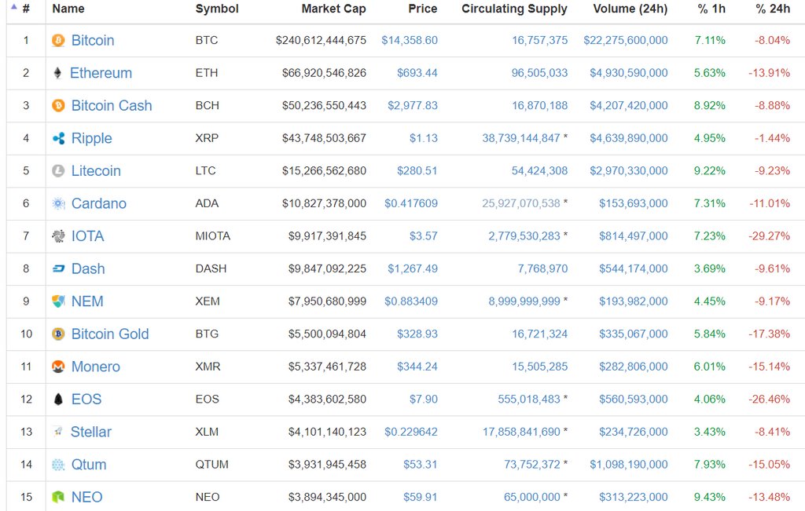Click Bitcoin Cash price $2,977.83
Screen dimensions: 805x511
413,106
